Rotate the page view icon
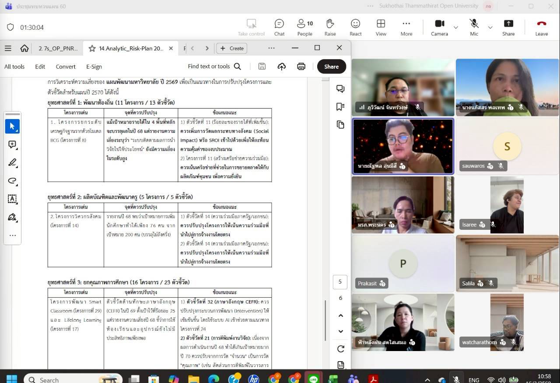The width and height of the screenshot is (560, 383). click(x=340, y=349)
